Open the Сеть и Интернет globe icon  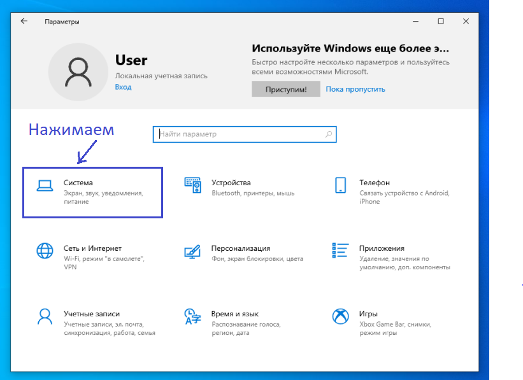45,251
